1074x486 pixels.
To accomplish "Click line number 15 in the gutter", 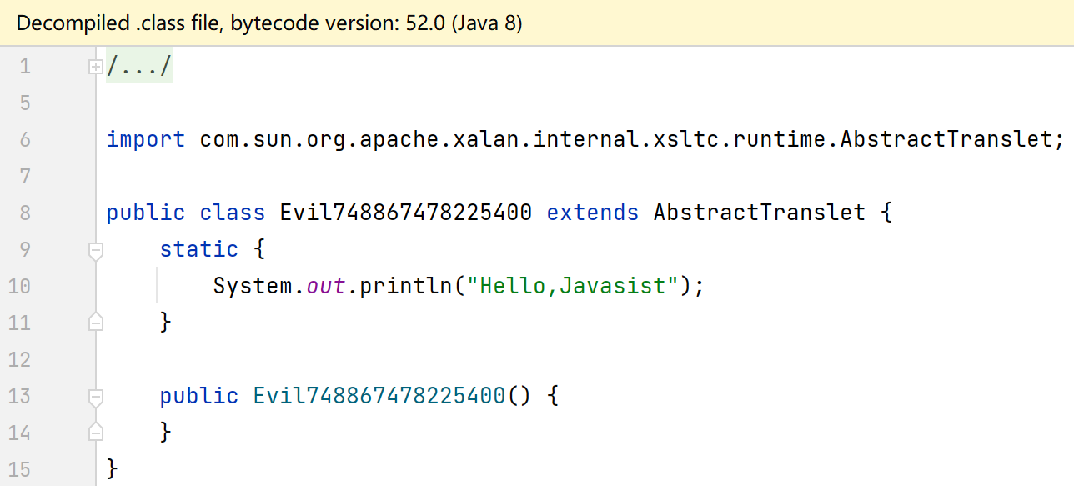I will point(18,470).
